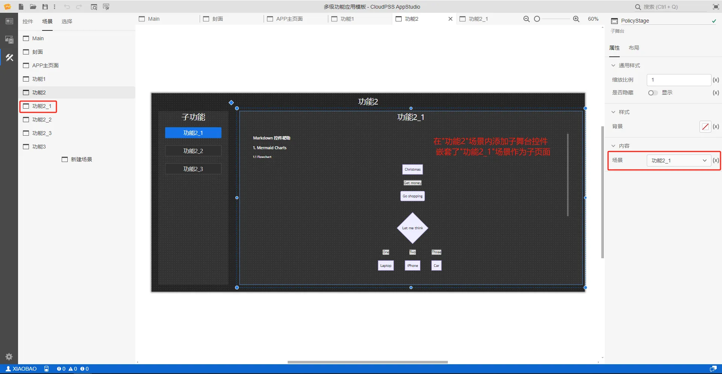The width and height of the screenshot is (722, 374).
Task: Click the 功能2_1 button on canvas
Action: point(193,133)
